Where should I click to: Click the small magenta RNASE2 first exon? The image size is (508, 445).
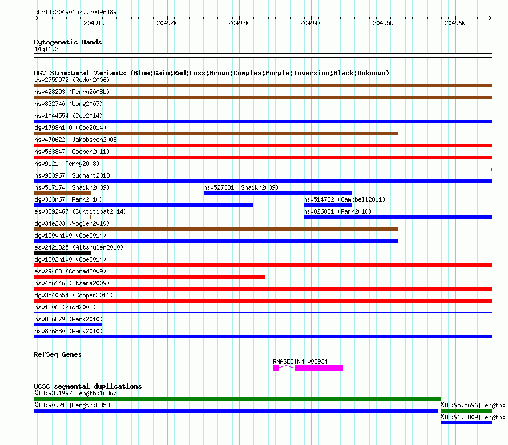(276, 368)
